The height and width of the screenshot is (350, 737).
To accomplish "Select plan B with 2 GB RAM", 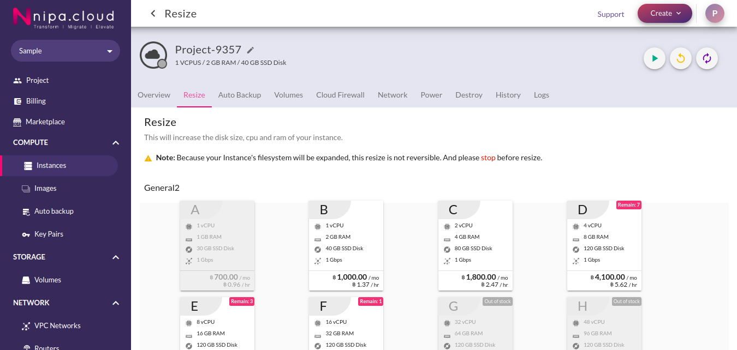I will pyautogui.click(x=346, y=245).
